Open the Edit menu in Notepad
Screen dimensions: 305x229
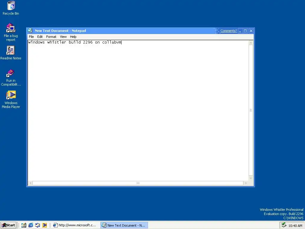40,37
